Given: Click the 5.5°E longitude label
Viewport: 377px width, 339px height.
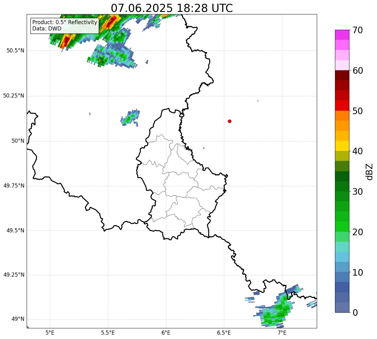Looking at the screenshot, I should 108,332.
